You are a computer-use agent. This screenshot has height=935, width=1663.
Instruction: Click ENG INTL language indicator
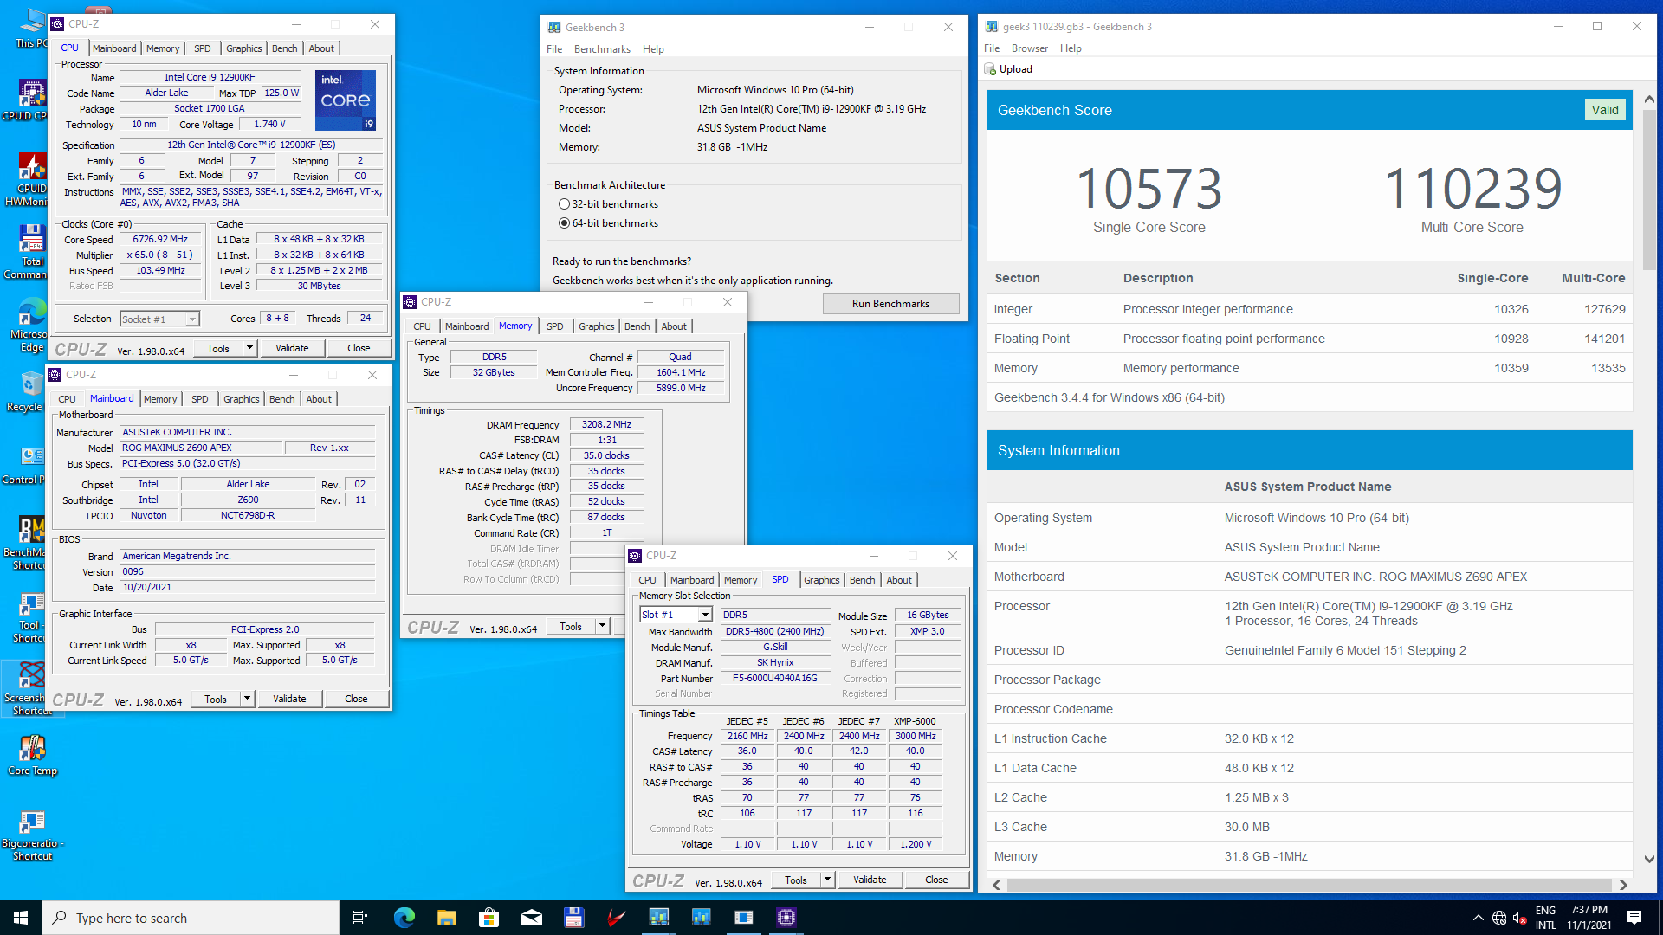[1545, 918]
